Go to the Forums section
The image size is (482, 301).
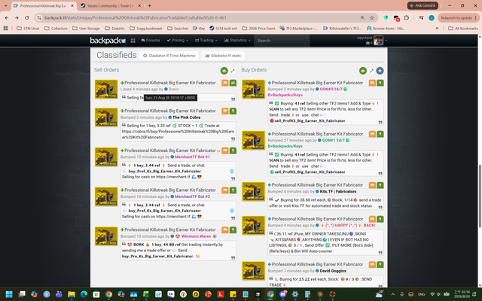(x=151, y=40)
